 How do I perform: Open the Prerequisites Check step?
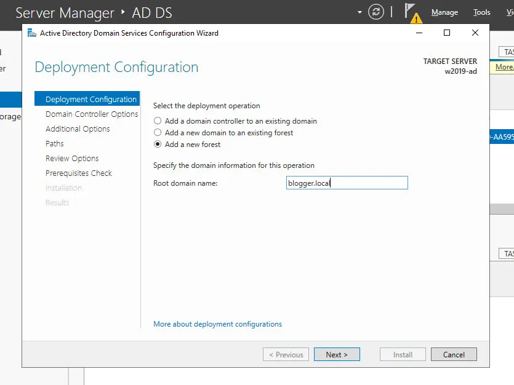point(79,173)
